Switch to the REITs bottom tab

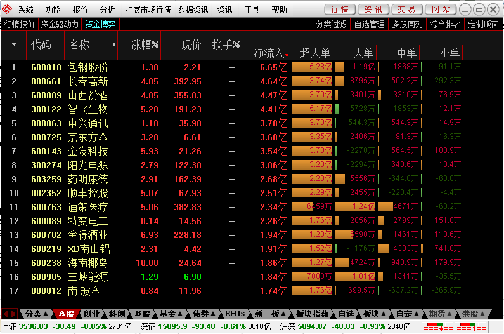click(235, 314)
